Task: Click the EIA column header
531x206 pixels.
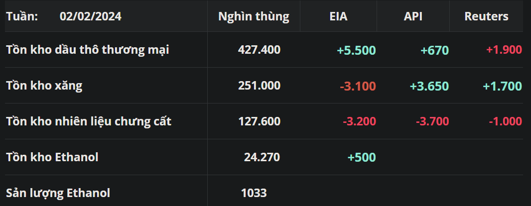Action: (x=338, y=16)
